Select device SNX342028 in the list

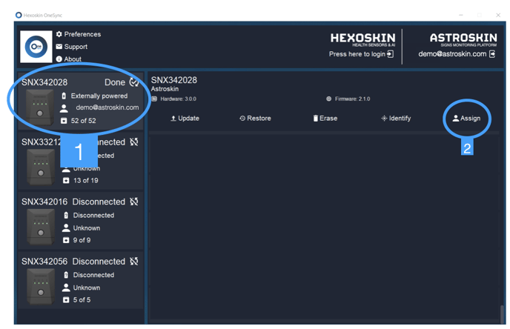tap(80, 100)
